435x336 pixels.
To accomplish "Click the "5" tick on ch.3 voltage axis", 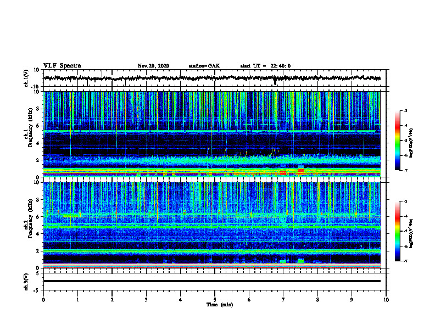I will [38, 273].
